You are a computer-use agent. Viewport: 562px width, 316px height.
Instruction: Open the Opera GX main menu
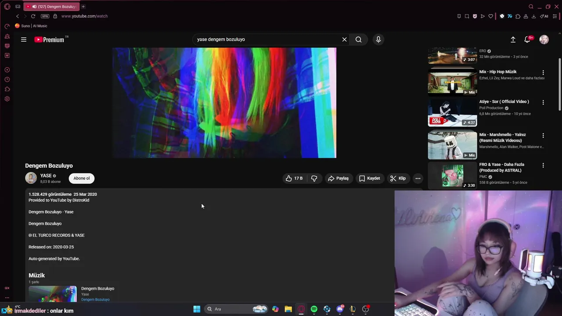(7, 7)
